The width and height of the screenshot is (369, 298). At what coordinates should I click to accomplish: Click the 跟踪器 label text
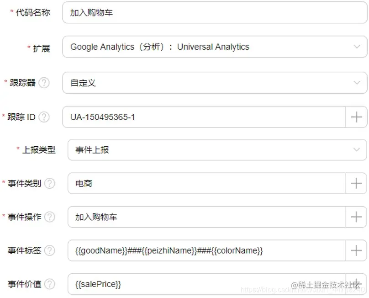click(22, 83)
